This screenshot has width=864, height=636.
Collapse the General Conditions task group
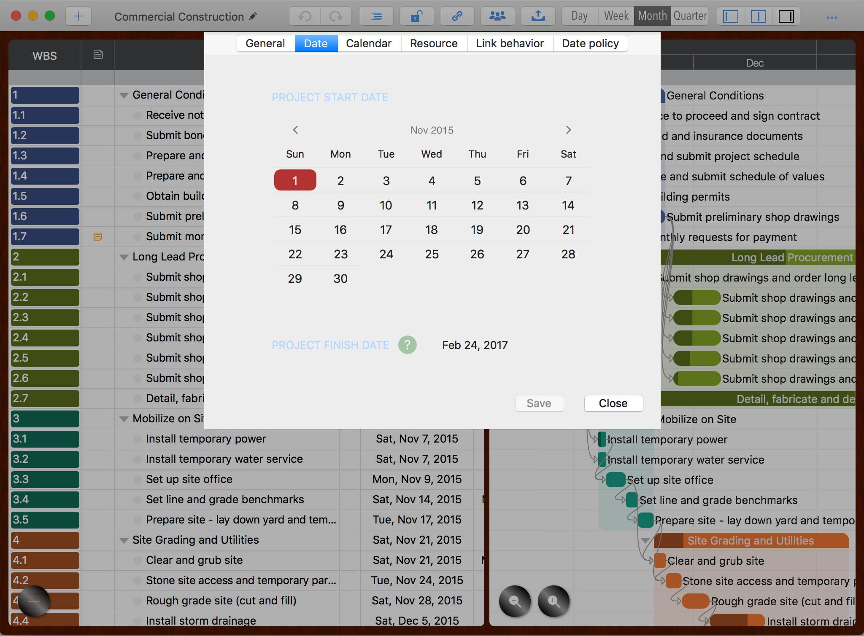click(124, 95)
